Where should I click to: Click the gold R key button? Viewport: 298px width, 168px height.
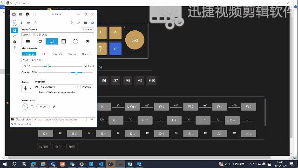pyautogui.click(x=115, y=33)
